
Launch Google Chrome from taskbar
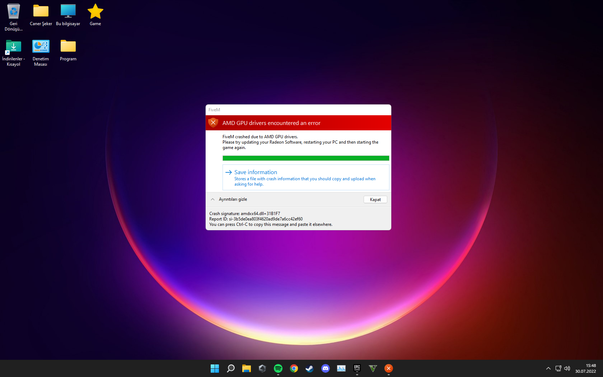pos(294,368)
